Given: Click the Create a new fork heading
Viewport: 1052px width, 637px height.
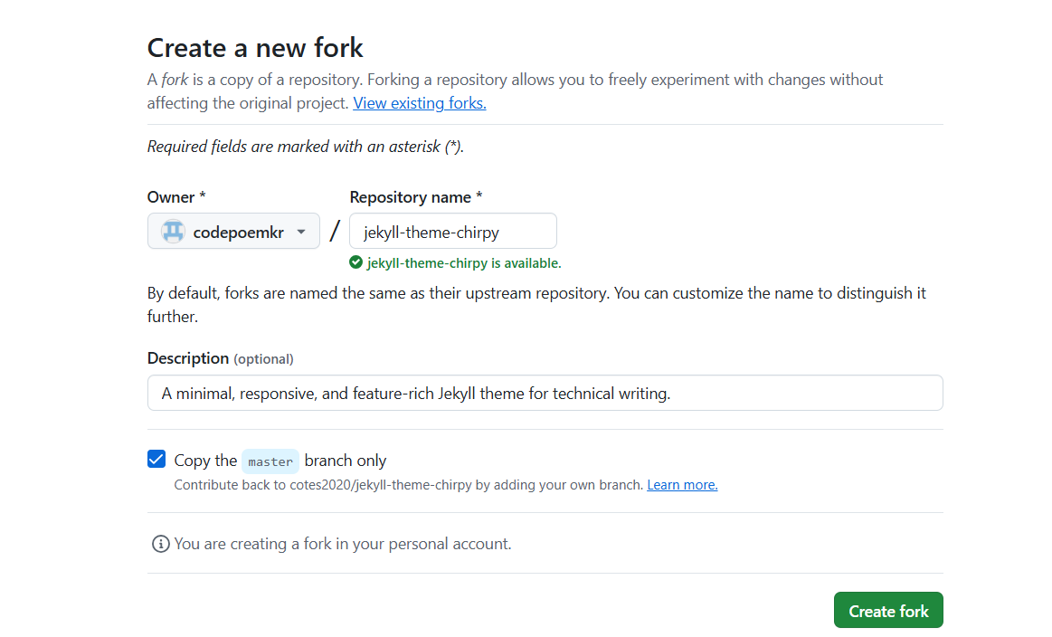Looking at the screenshot, I should click(255, 48).
